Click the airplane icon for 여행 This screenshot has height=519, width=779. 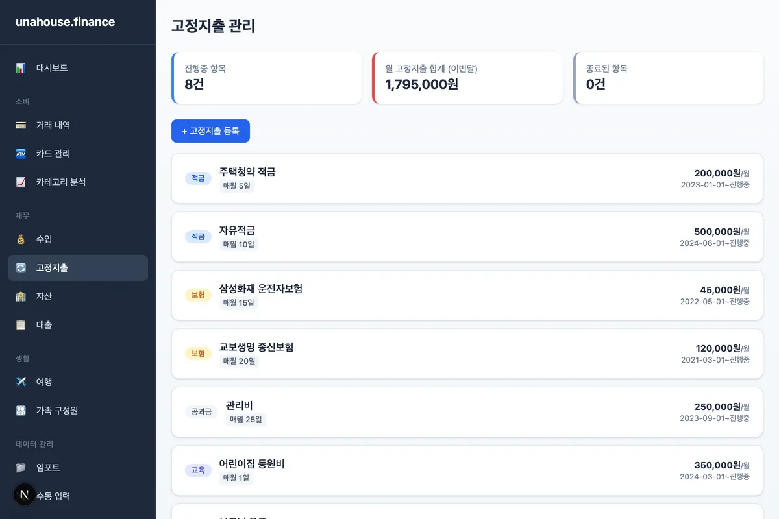21,382
